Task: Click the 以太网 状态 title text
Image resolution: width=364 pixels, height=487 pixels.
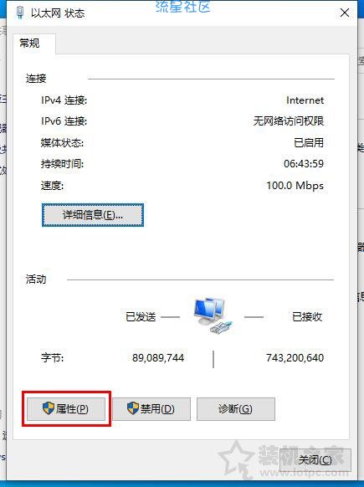Action: [58, 13]
